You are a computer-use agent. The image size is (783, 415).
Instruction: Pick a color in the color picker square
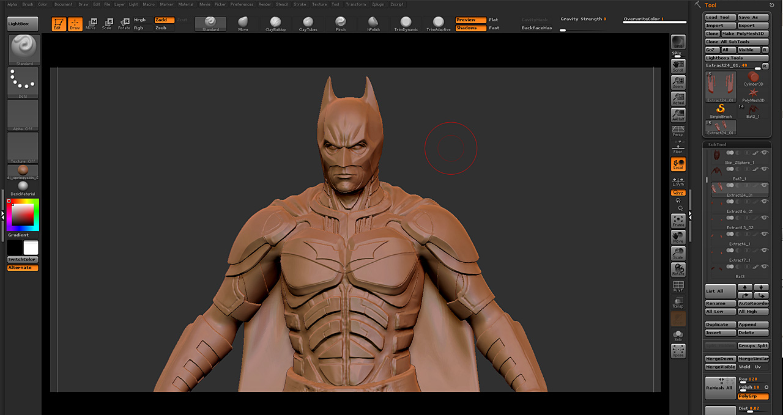coord(23,215)
